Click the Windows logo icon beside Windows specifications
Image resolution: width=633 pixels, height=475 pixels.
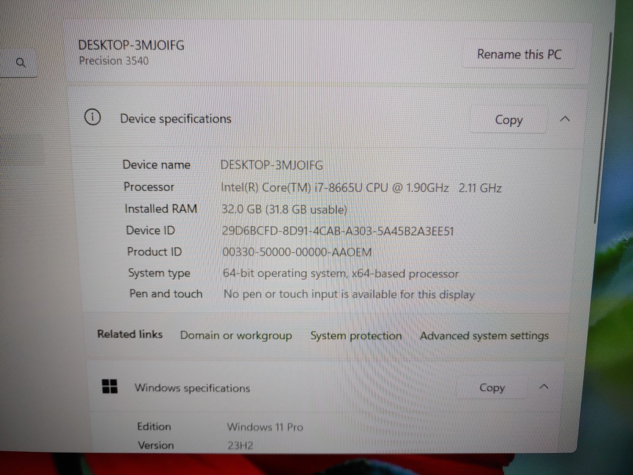click(x=109, y=387)
